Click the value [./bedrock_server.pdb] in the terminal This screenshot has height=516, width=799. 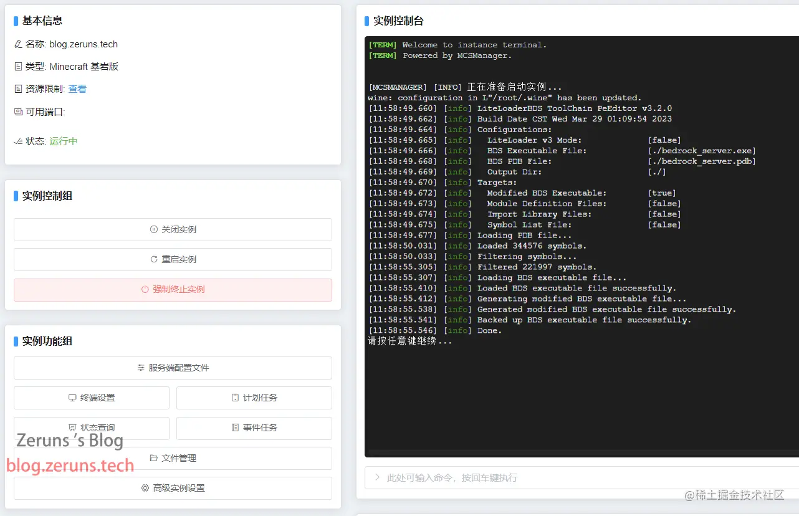pyautogui.click(x=702, y=161)
